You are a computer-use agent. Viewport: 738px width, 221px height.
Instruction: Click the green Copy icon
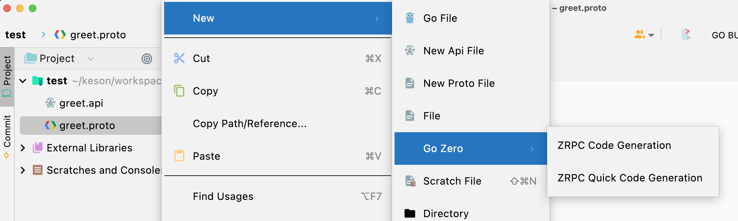coord(179,91)
